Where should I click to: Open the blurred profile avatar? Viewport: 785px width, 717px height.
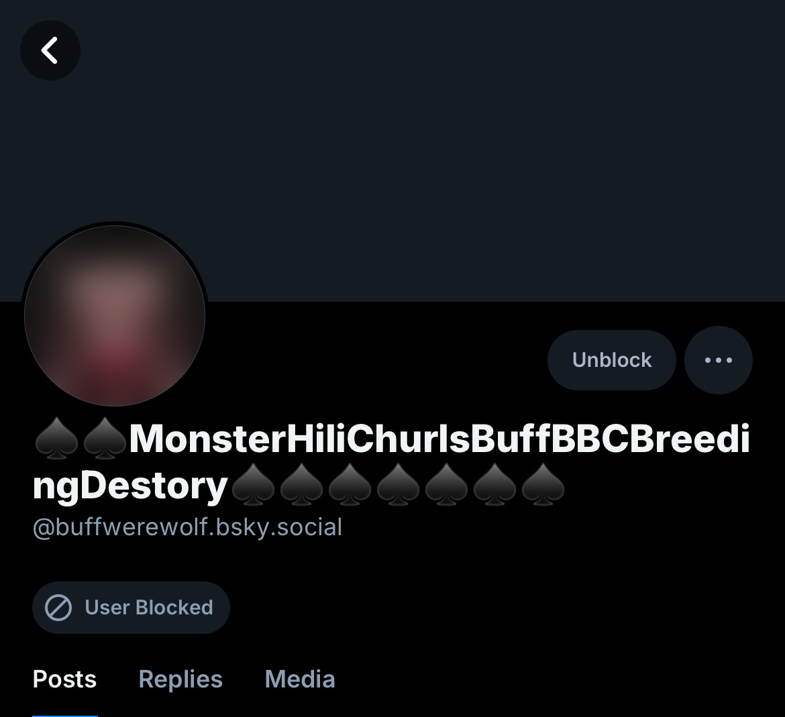[x=115, y=315]
